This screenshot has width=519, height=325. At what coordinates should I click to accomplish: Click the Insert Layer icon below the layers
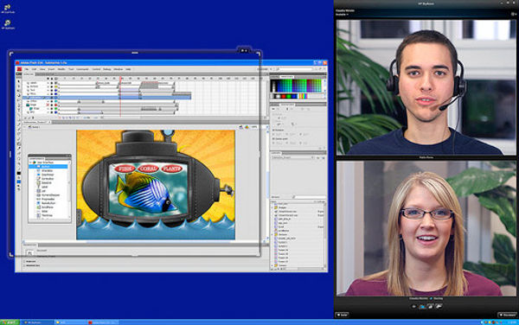click(x=25, y=118)
